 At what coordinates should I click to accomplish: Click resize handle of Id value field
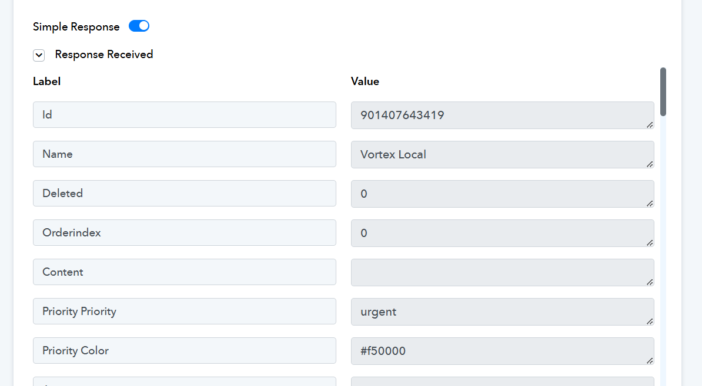(650, 124)
